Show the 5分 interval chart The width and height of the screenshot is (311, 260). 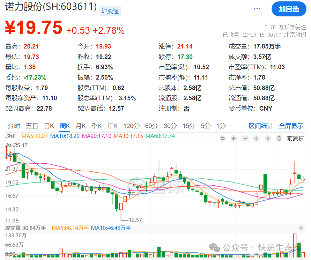206,126
